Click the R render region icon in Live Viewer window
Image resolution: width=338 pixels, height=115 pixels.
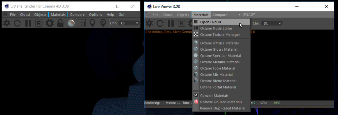(181, 23)
